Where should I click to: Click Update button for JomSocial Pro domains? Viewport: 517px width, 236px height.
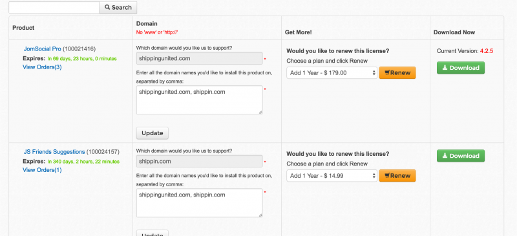153,133
